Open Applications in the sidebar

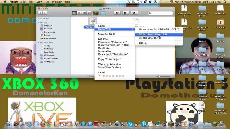(48, 38)
